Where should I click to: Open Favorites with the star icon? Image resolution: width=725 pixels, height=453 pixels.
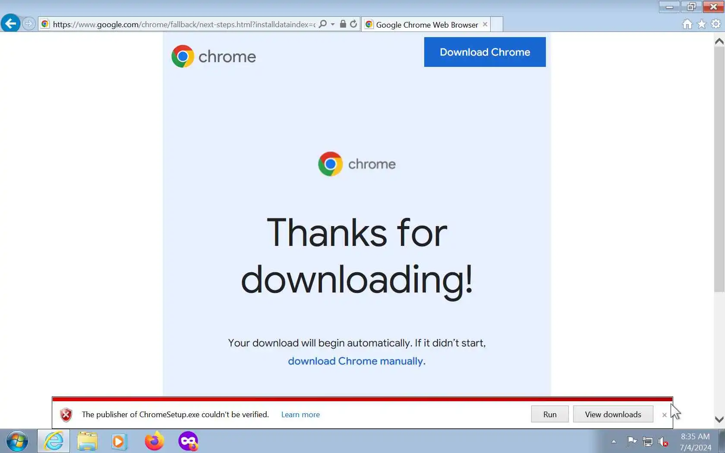pos(702,24)
